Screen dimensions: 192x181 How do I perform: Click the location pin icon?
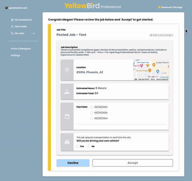[67, 70]
